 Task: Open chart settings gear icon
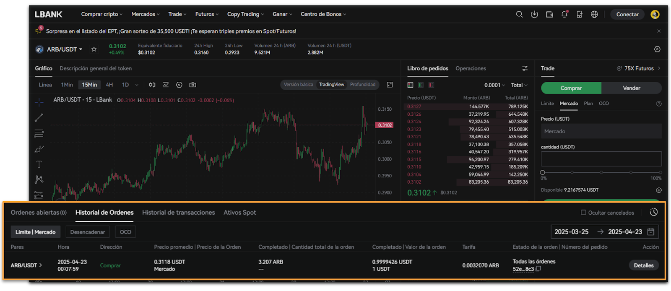click(x=179, y=85)
